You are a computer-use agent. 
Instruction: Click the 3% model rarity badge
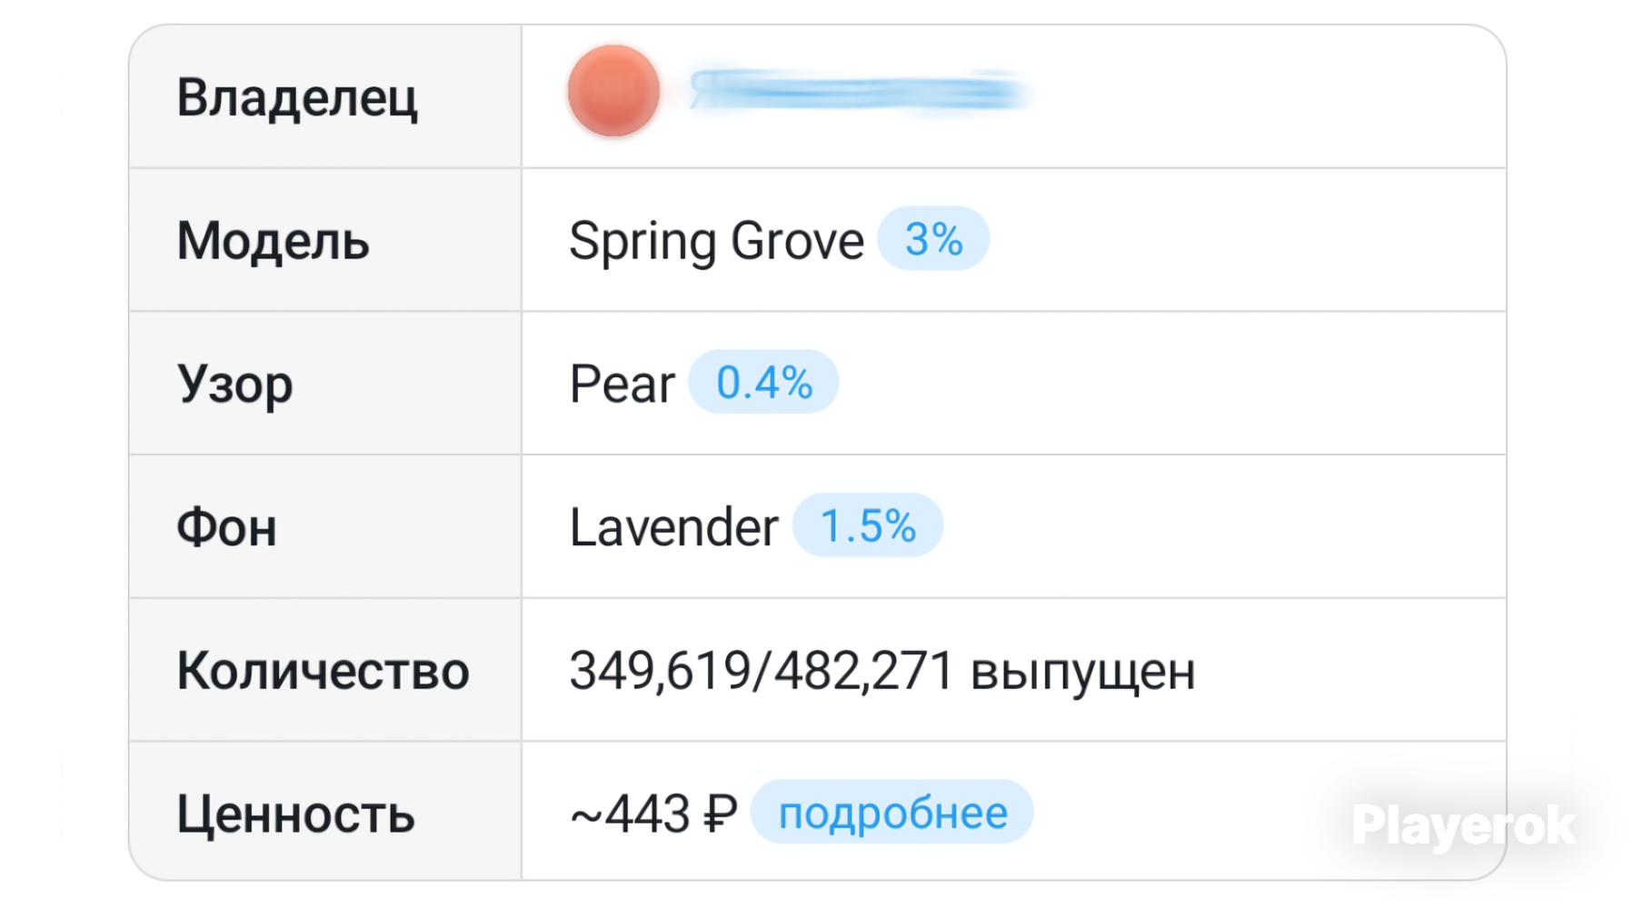click(x=933, y=239)
